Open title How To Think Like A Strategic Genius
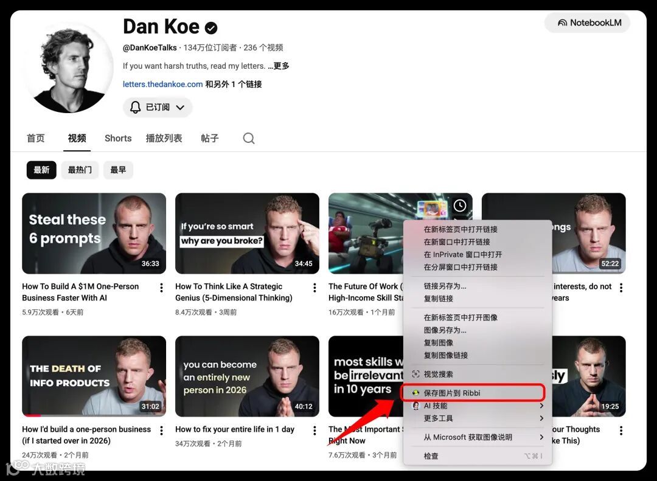Viewport: 657px width, 481px height. (x=234, y=292)
